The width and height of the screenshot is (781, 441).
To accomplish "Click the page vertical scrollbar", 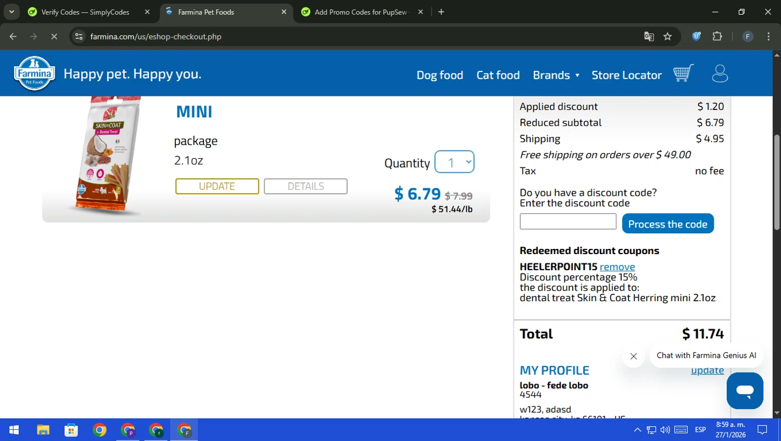I will tap(776, 182).
